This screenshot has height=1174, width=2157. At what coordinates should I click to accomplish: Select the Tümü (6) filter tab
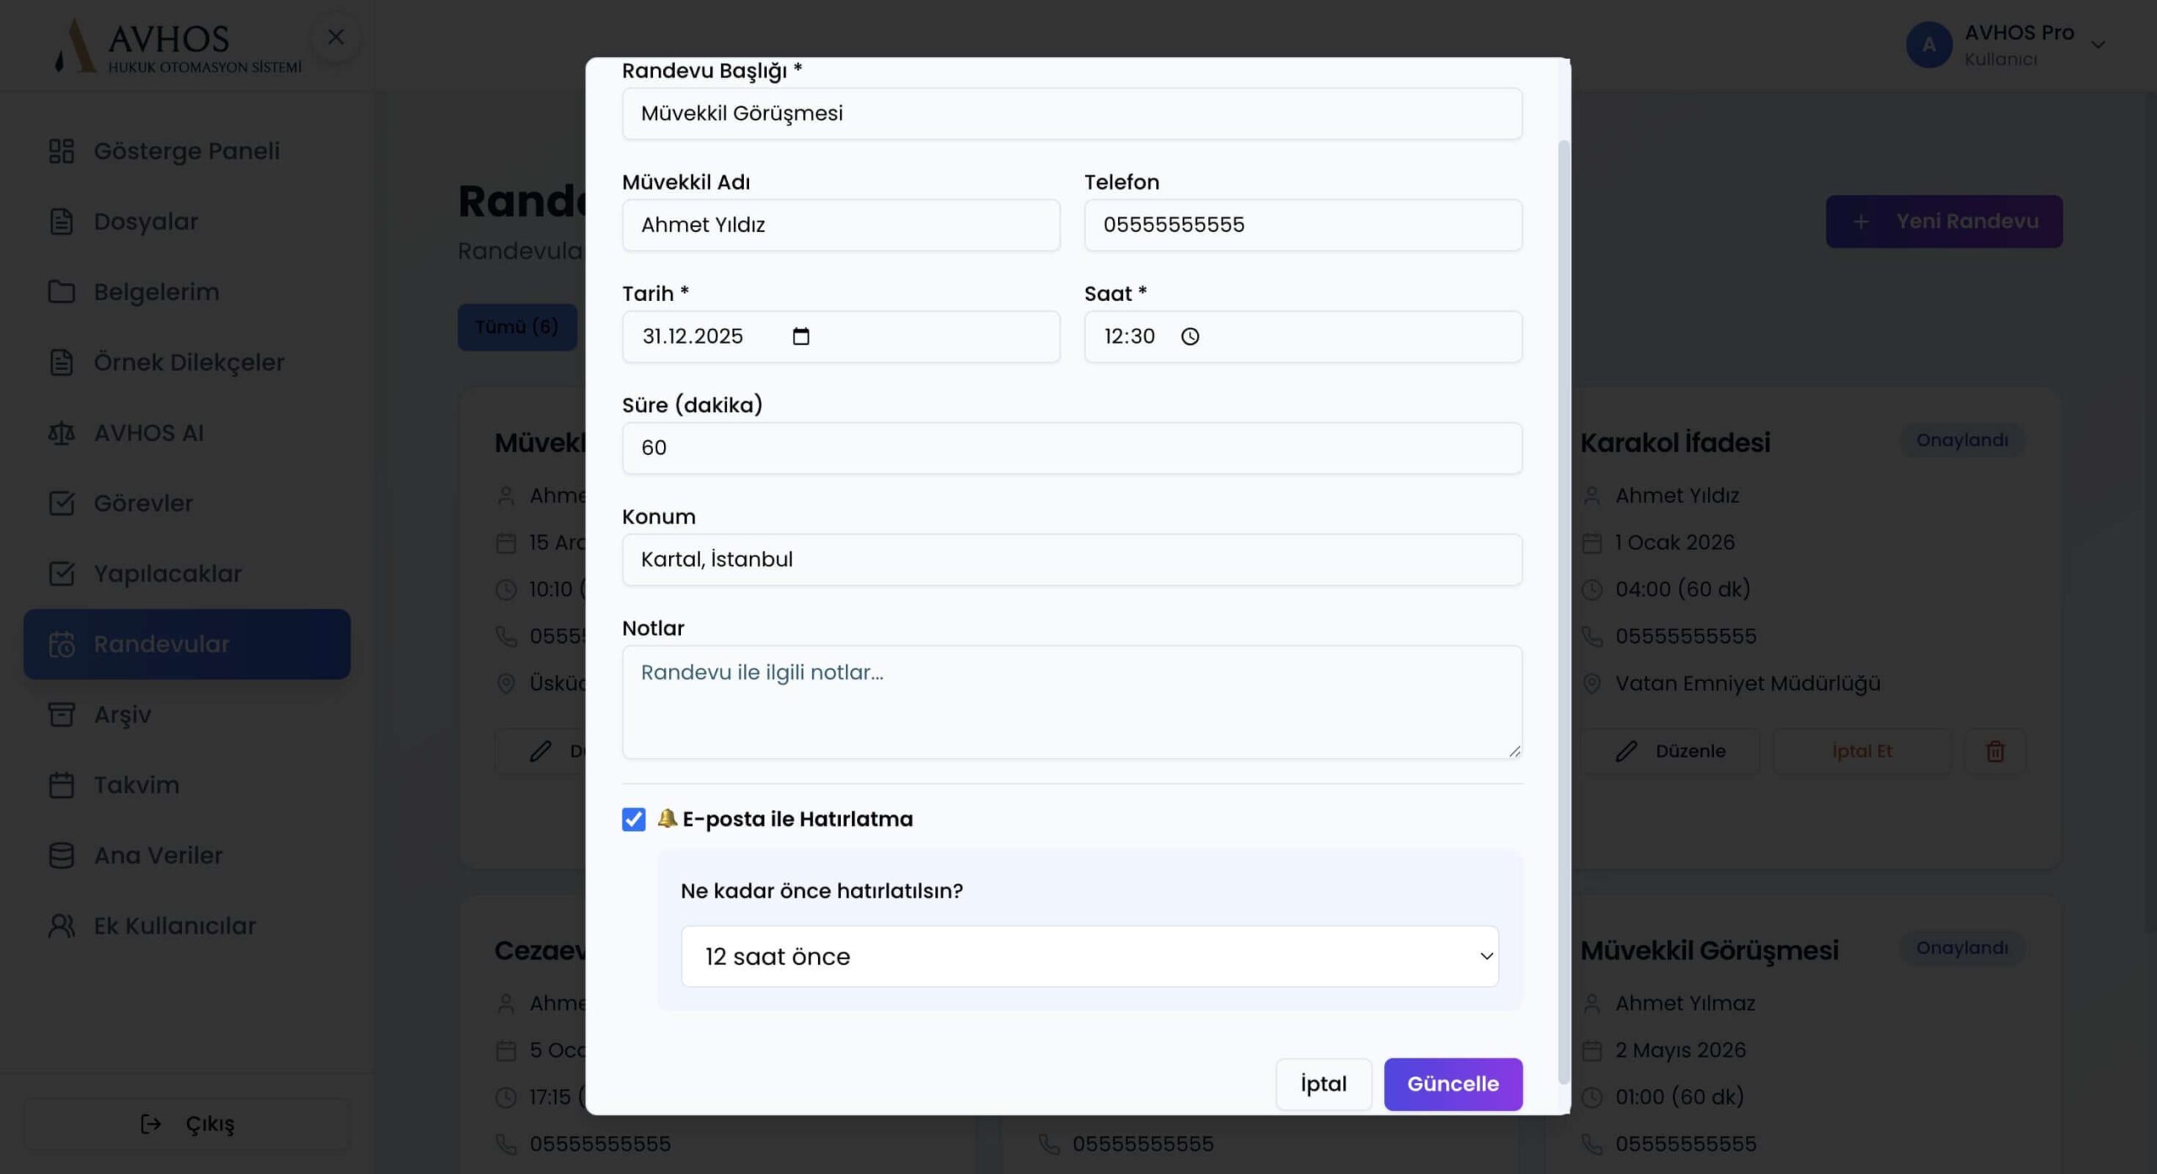[x=517, y=327]
